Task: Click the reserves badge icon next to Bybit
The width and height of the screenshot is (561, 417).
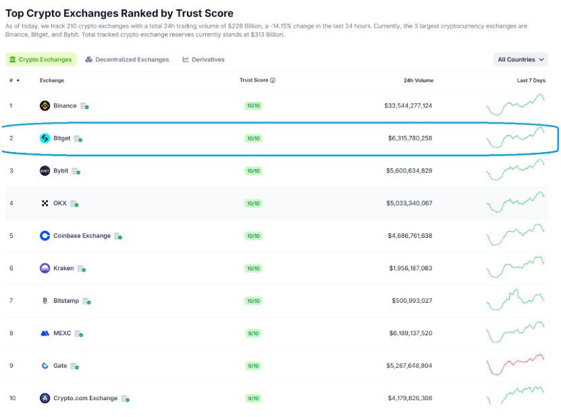Action: tap(76, 171)
